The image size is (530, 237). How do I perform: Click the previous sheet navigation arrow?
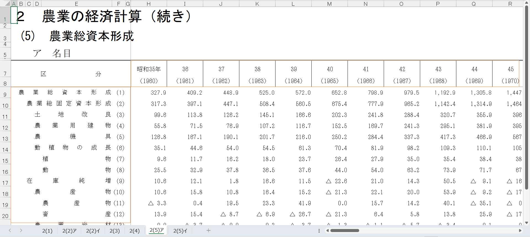pos(10,230)
